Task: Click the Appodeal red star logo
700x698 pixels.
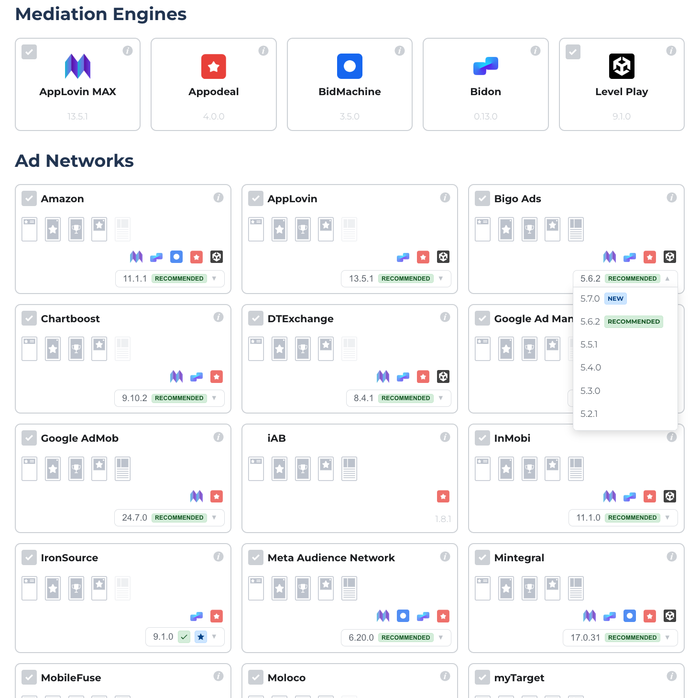Action: (x=213, y=66)
